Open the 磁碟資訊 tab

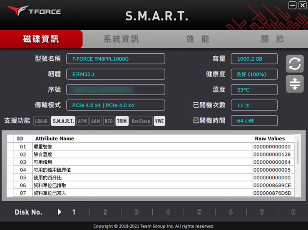41,39
